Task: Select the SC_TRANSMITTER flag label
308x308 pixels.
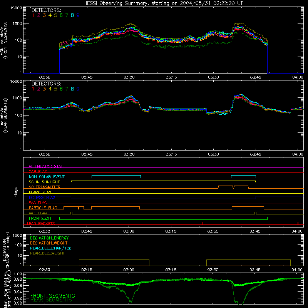Action: pyautogui.click(x=45, y=187)
